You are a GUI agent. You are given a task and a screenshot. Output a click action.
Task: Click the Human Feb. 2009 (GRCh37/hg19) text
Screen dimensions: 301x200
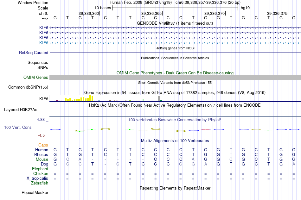point(141,3)
